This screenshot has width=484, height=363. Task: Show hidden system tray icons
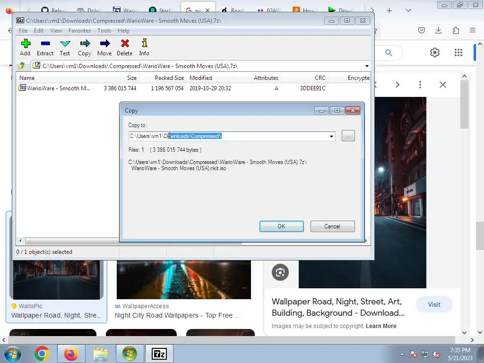402,354
